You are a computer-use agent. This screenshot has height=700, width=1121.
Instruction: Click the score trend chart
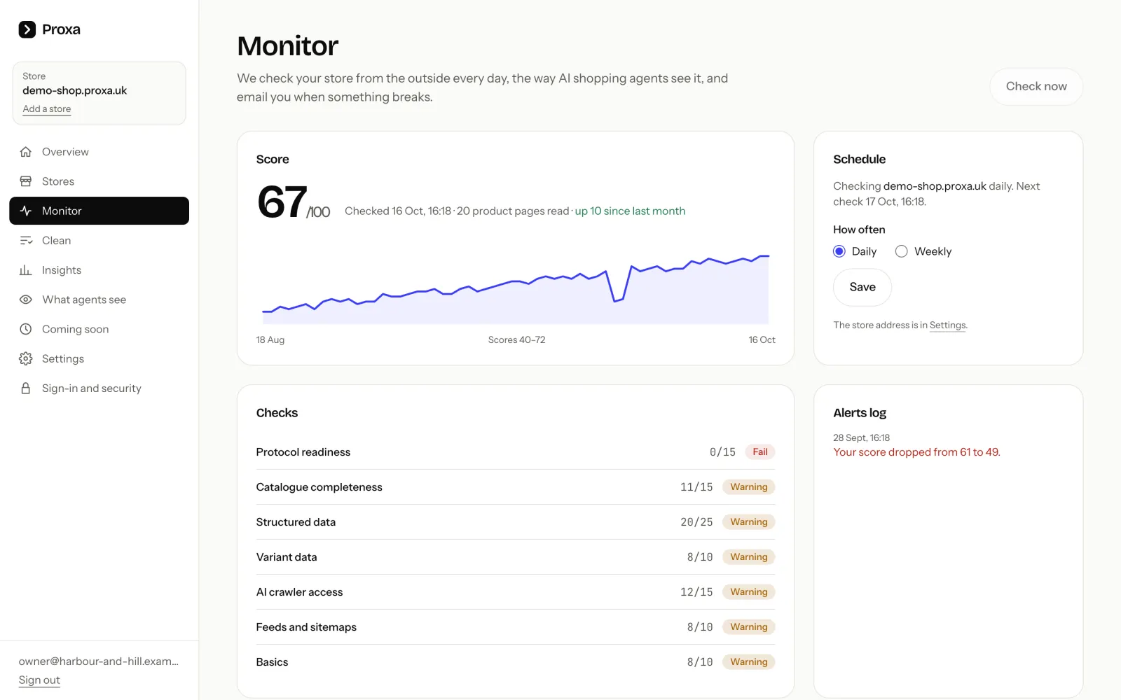pyautogui.click(x=516, y=288)
